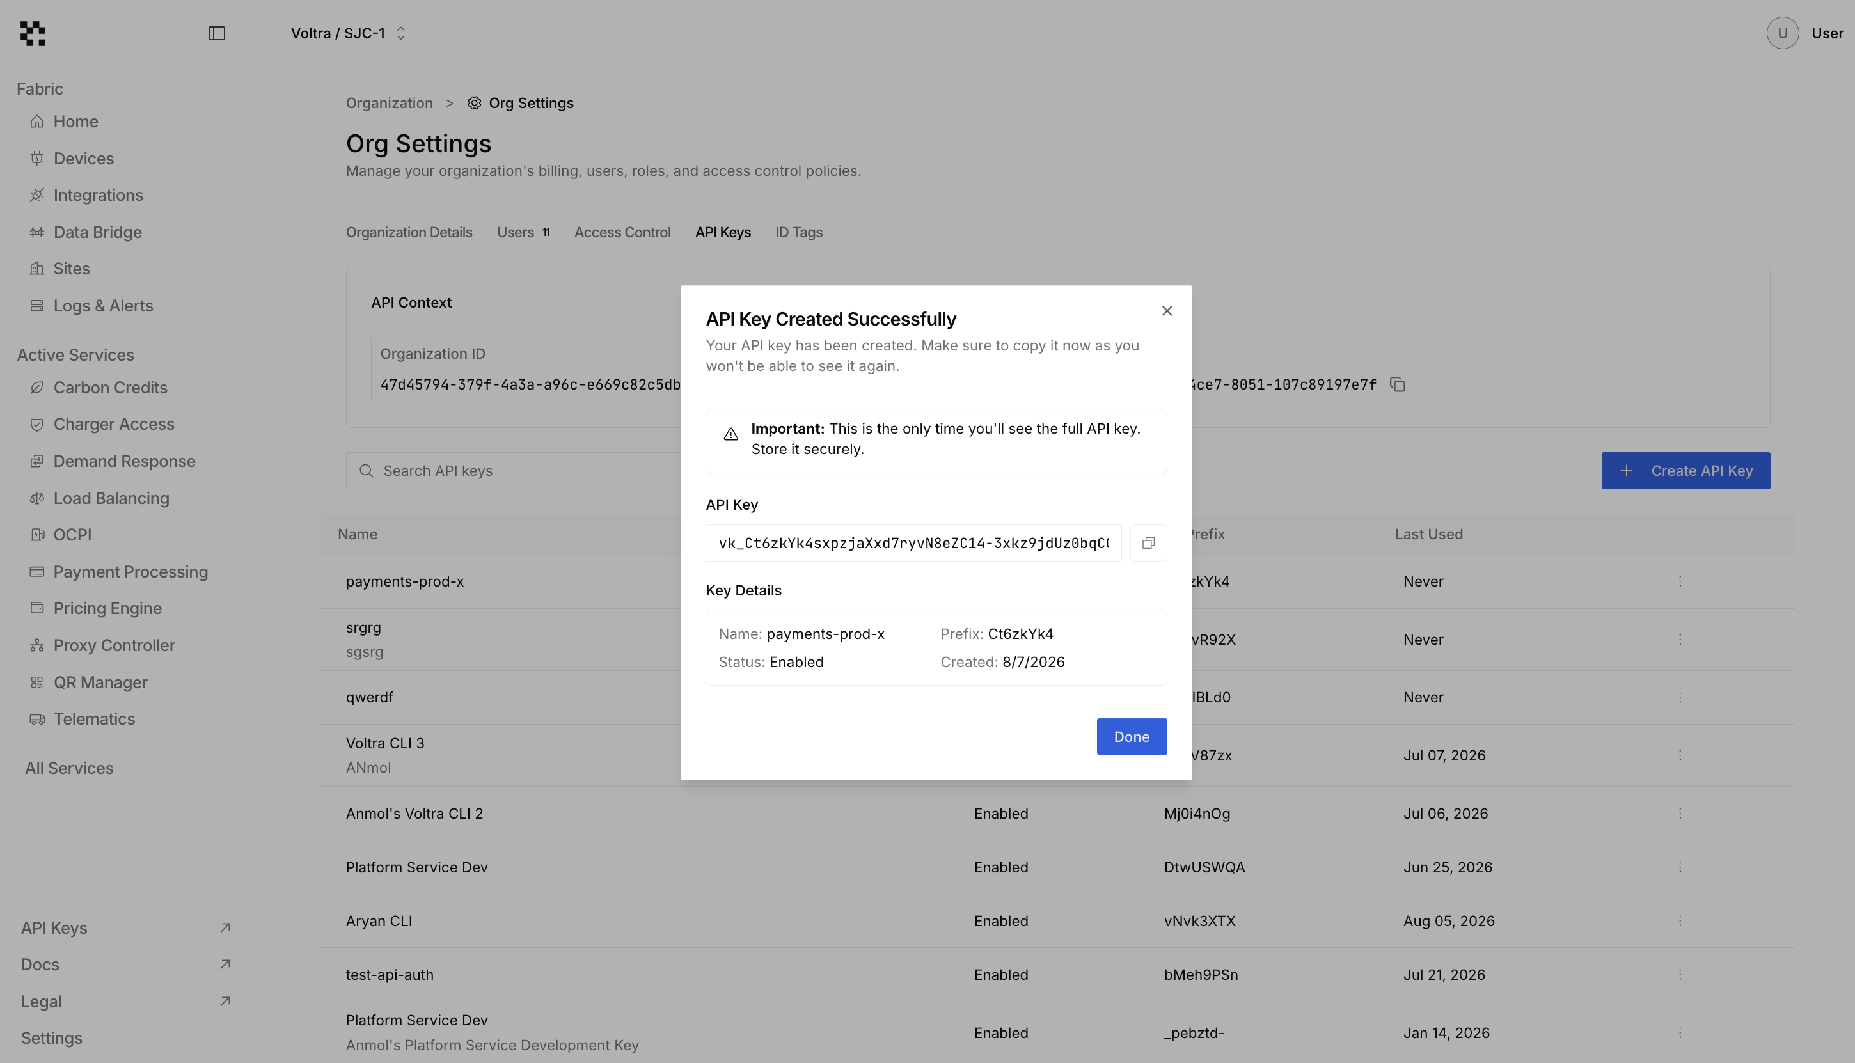
Task: Click the _pebztd- prefix cell
Action: (x=1194, y=1033)
